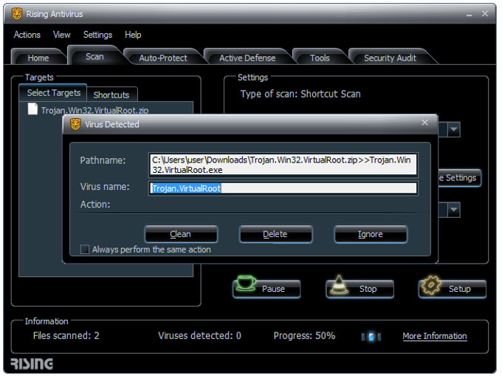Screen dimensions: 502x376
Task: Expand the lower Settings dropdown arrow
Action: (454, 210)
